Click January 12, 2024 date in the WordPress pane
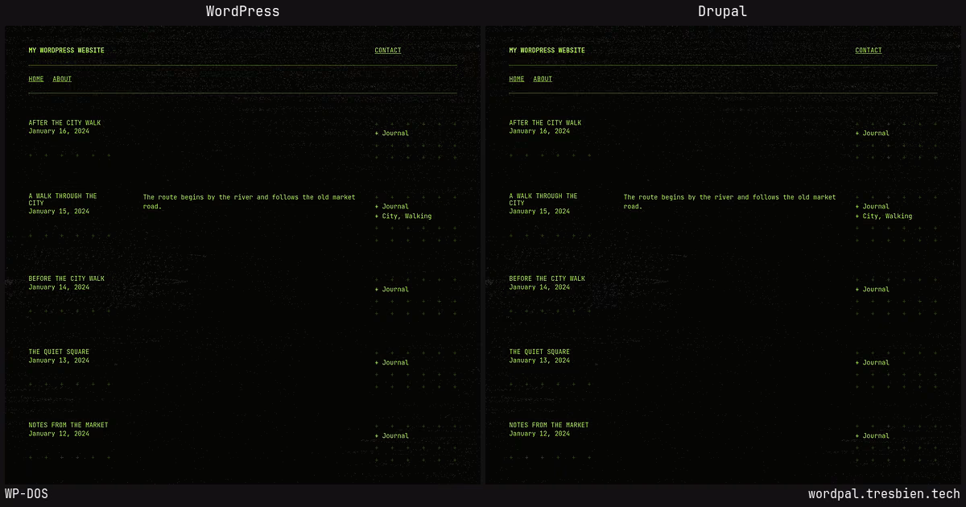The image size is (966, 507). 59,433
